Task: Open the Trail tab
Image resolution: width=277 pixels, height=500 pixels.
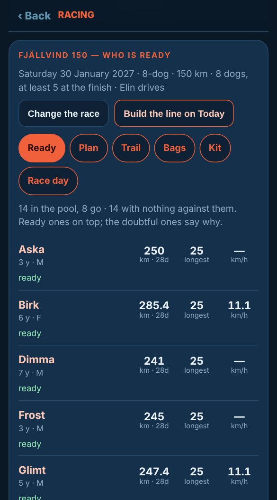Action: point(131,148)
